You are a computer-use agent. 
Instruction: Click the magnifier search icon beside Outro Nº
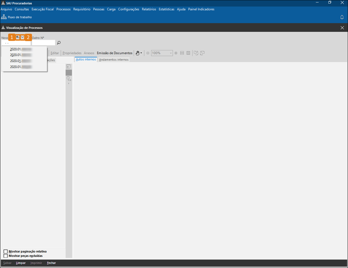pos(59,43)
